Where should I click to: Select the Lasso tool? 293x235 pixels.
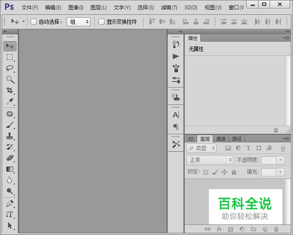(10, 68)
